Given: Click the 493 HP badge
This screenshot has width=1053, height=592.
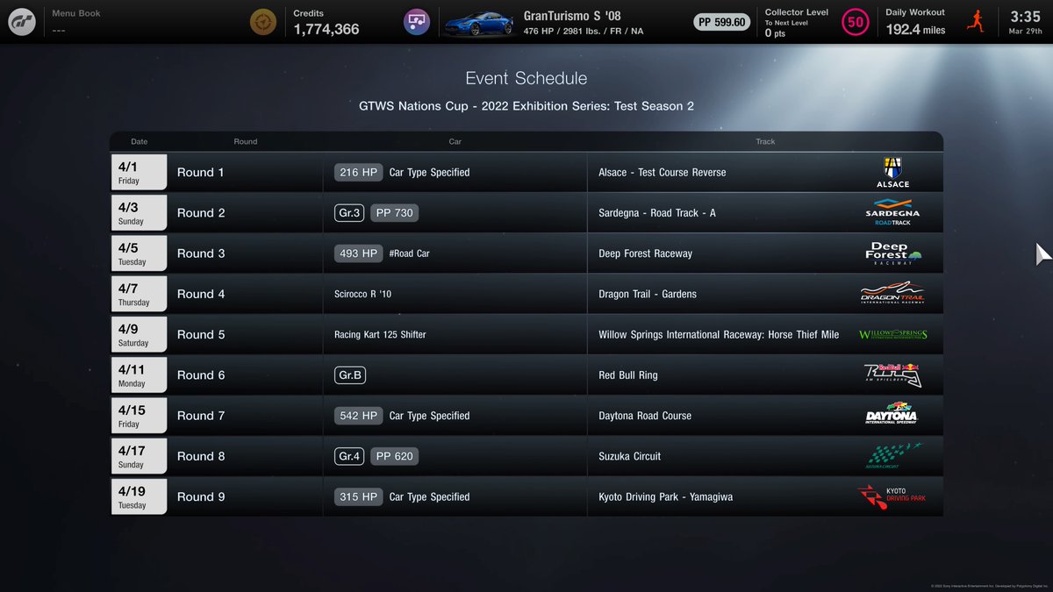Looking at the screenshot, I should click(x=358, y=253).
